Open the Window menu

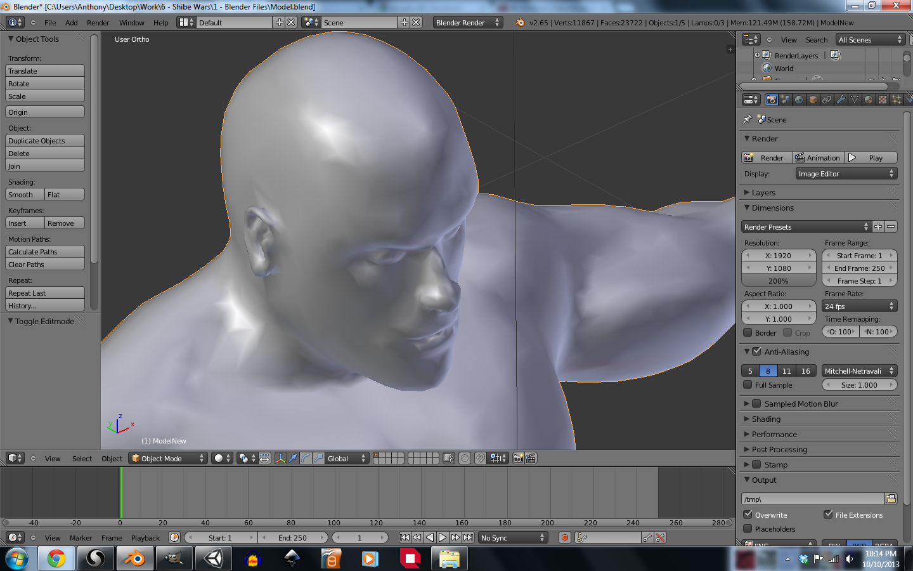pyautogui.click(x=131, y=23)
